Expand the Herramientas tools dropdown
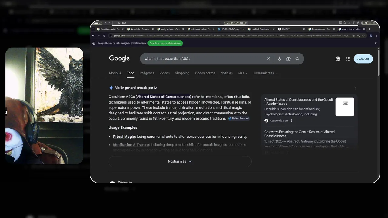The image size is (388, 218). pyautogui.click(x=265, y=73)
